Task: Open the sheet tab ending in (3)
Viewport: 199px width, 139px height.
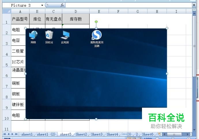Action: click(x=127, y=134)
